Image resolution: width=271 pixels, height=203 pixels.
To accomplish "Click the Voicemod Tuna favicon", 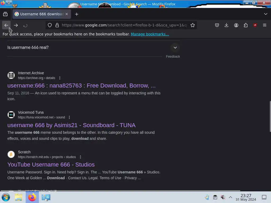I will coord(11,115).
